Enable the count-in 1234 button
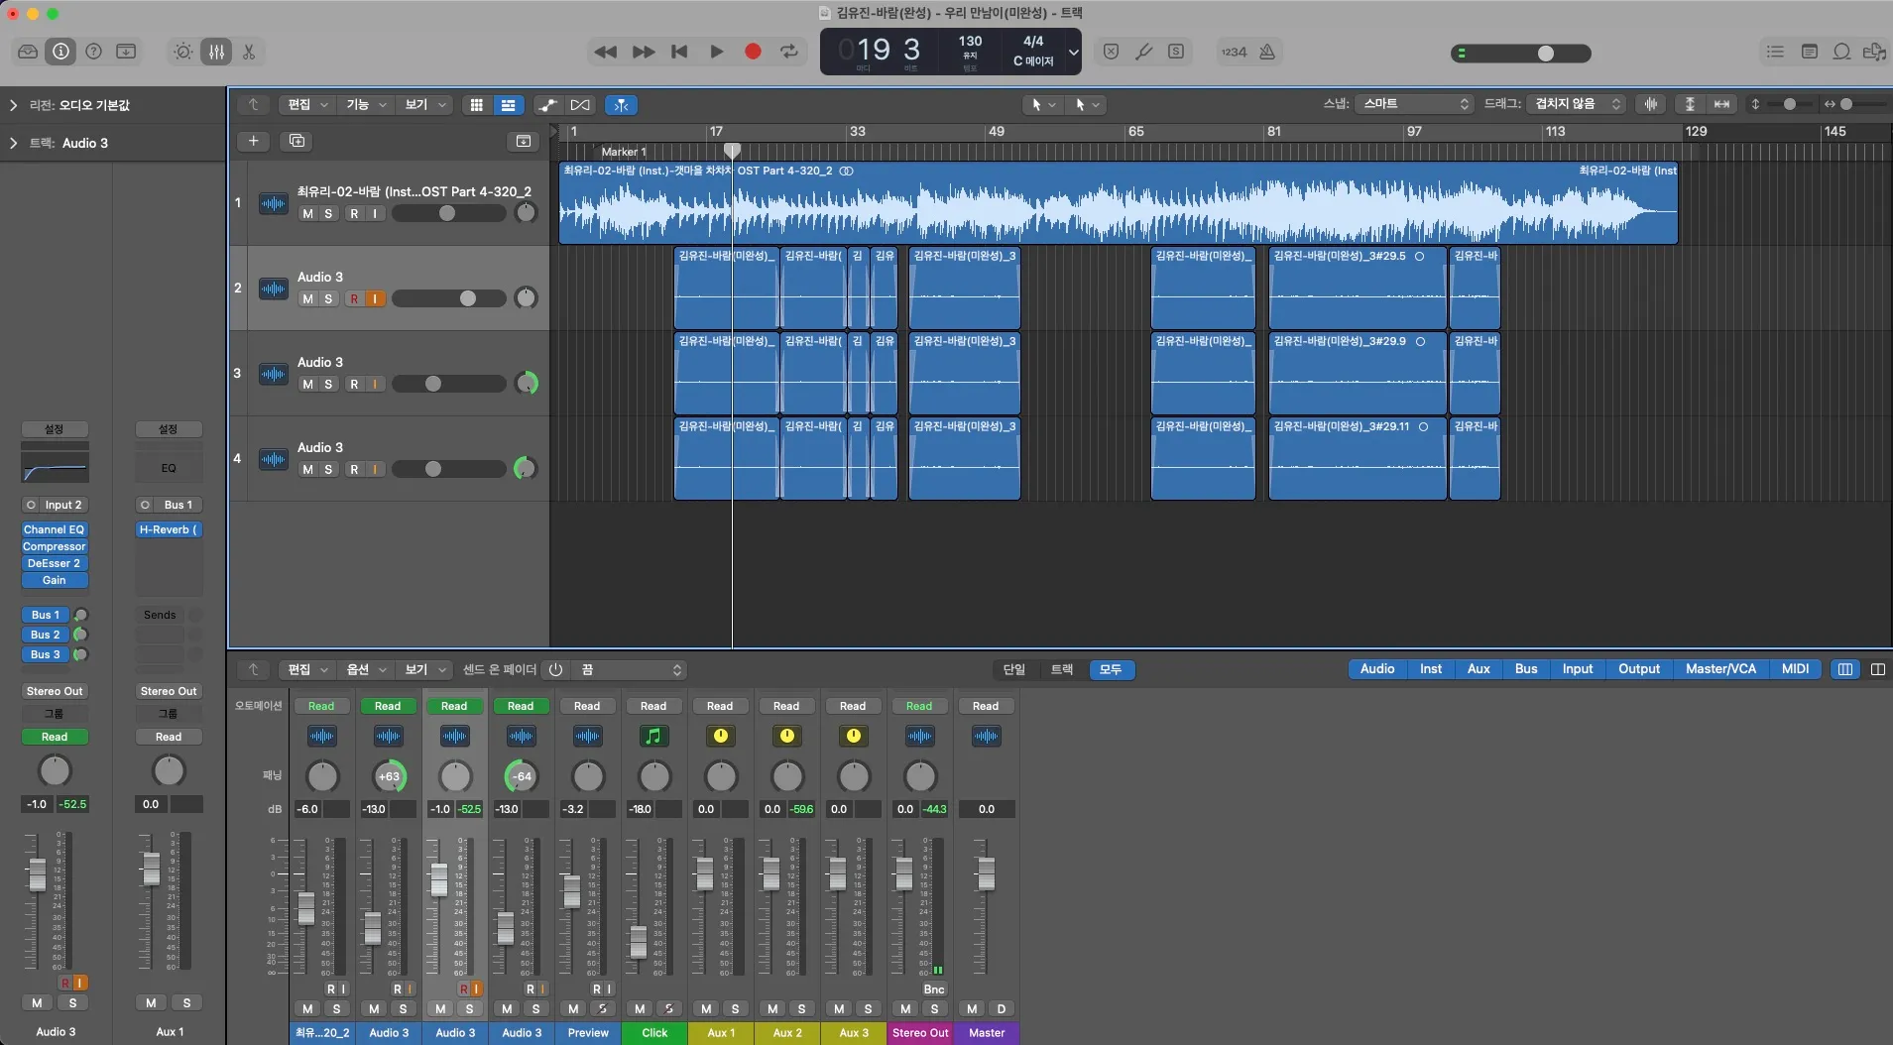1893x1045 pixels. 1234,52
